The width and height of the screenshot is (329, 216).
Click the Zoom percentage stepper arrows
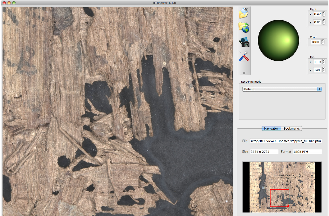pos(323,42)
